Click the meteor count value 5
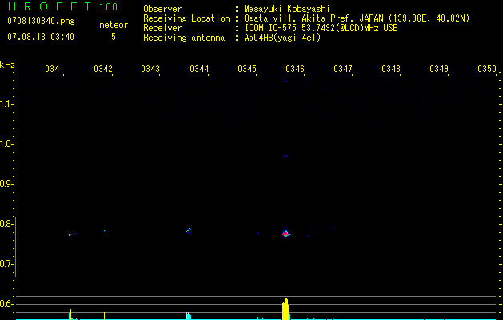The width and height of the screenshot is (503, 320). (114, 37)
